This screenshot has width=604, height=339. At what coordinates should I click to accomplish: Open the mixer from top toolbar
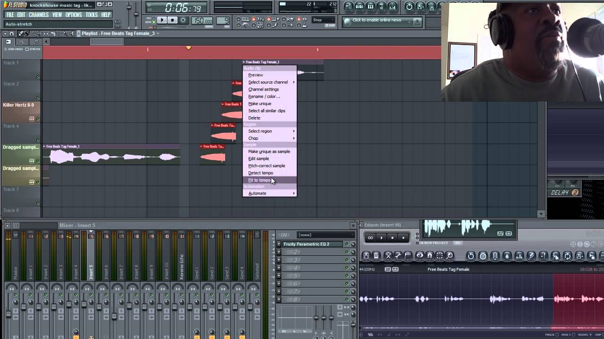393,7
